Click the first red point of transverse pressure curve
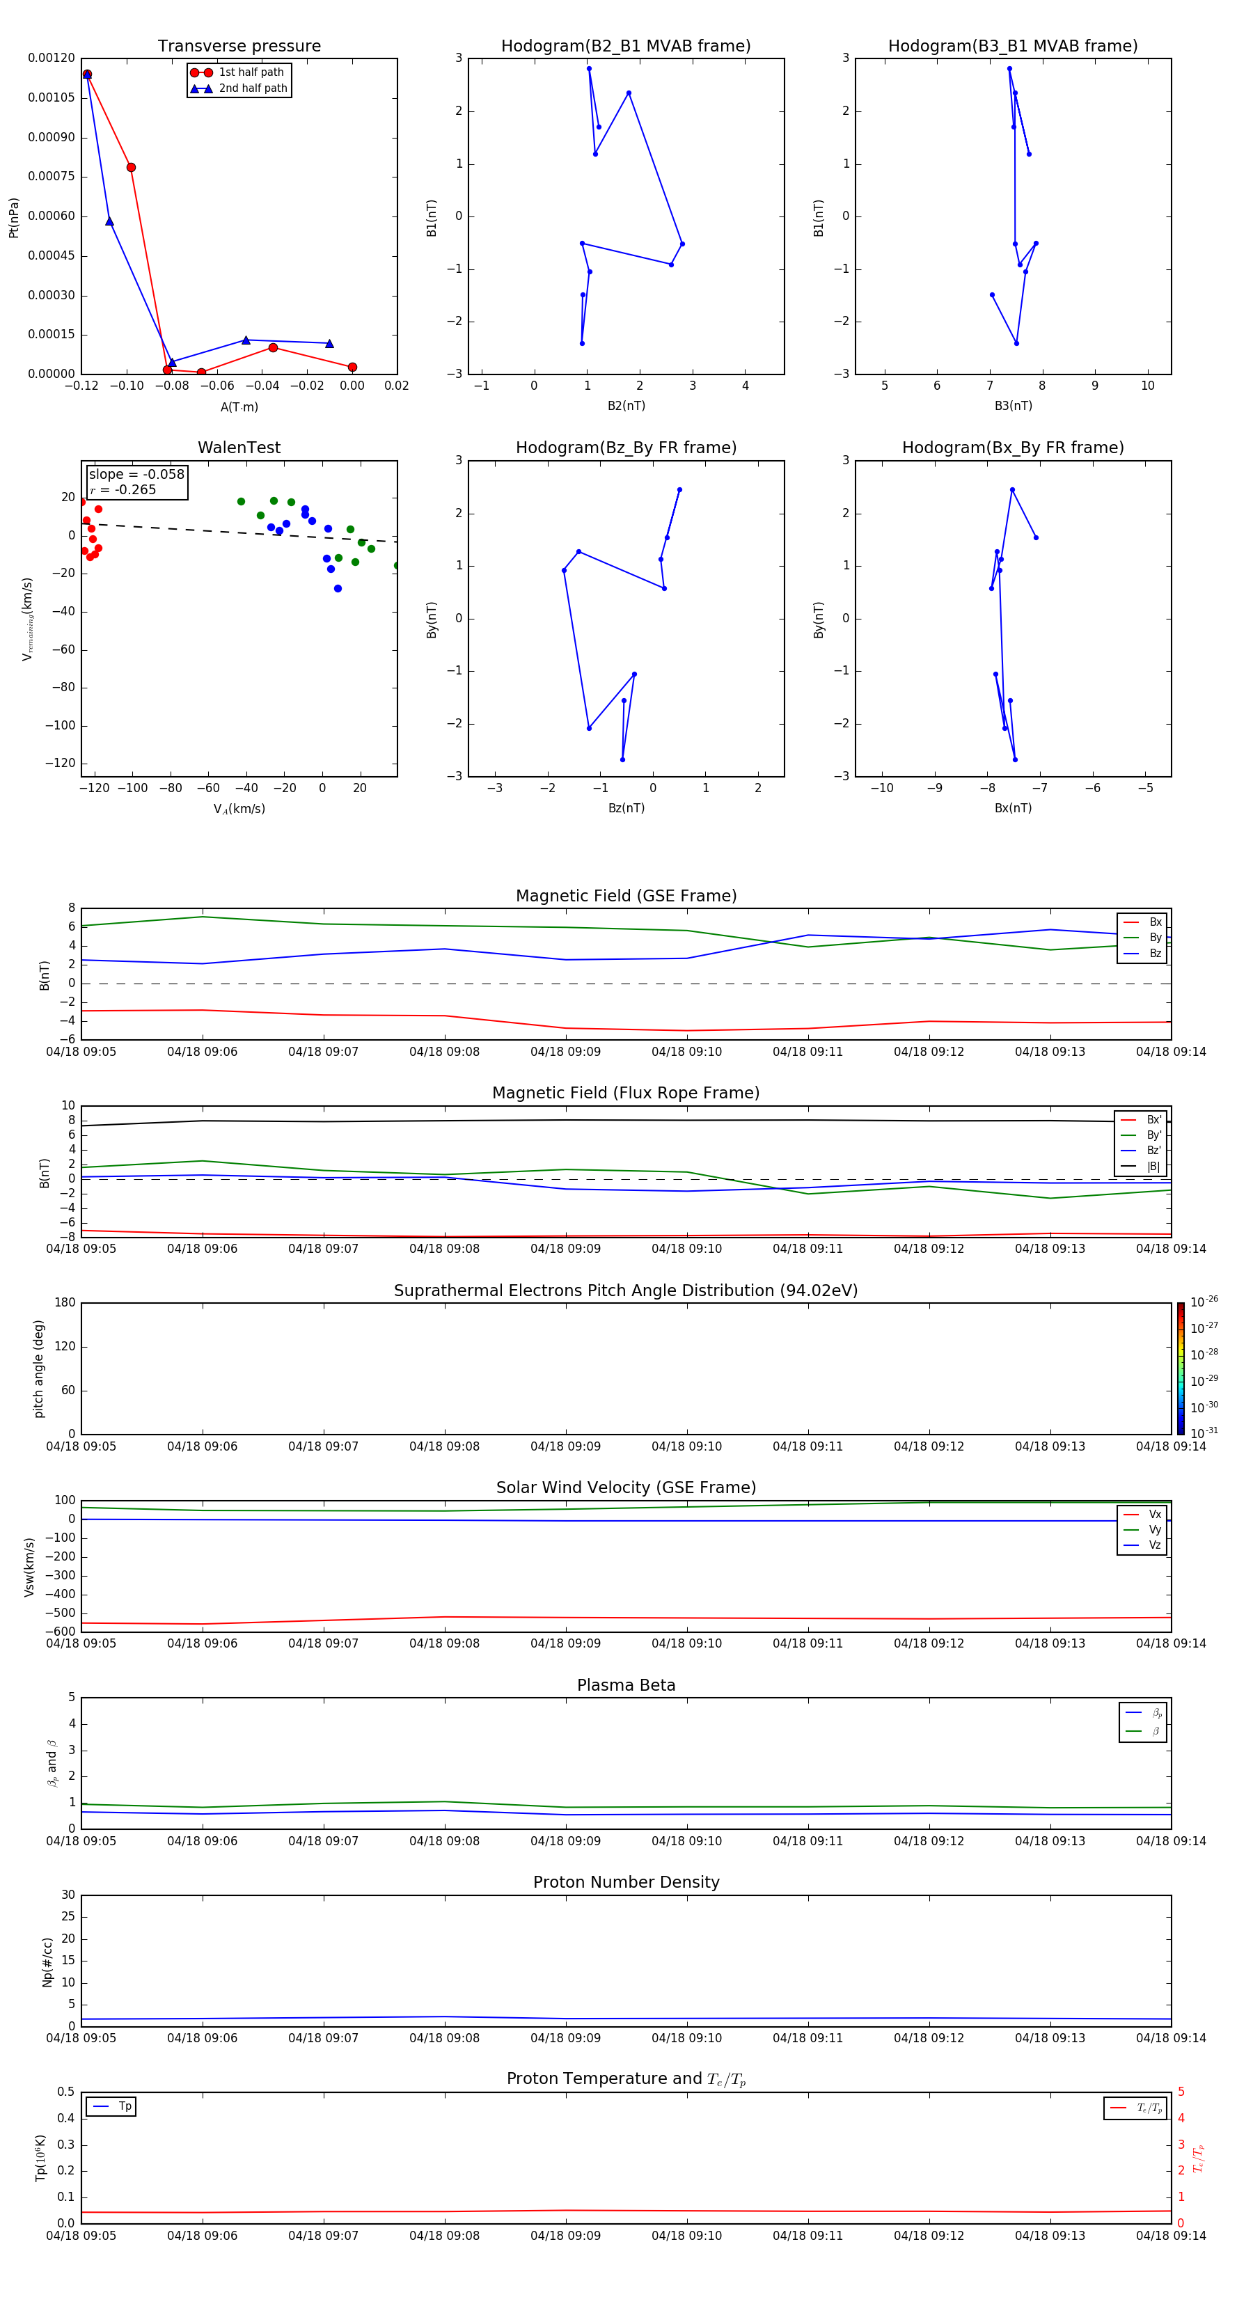Viewport: 1253px width, 2297px height. pyautogui.click(x=88, y=75)
